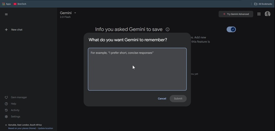Screen dimensions: 275x131
Task: Click inside the remember text box
Action: coord(137,69)
